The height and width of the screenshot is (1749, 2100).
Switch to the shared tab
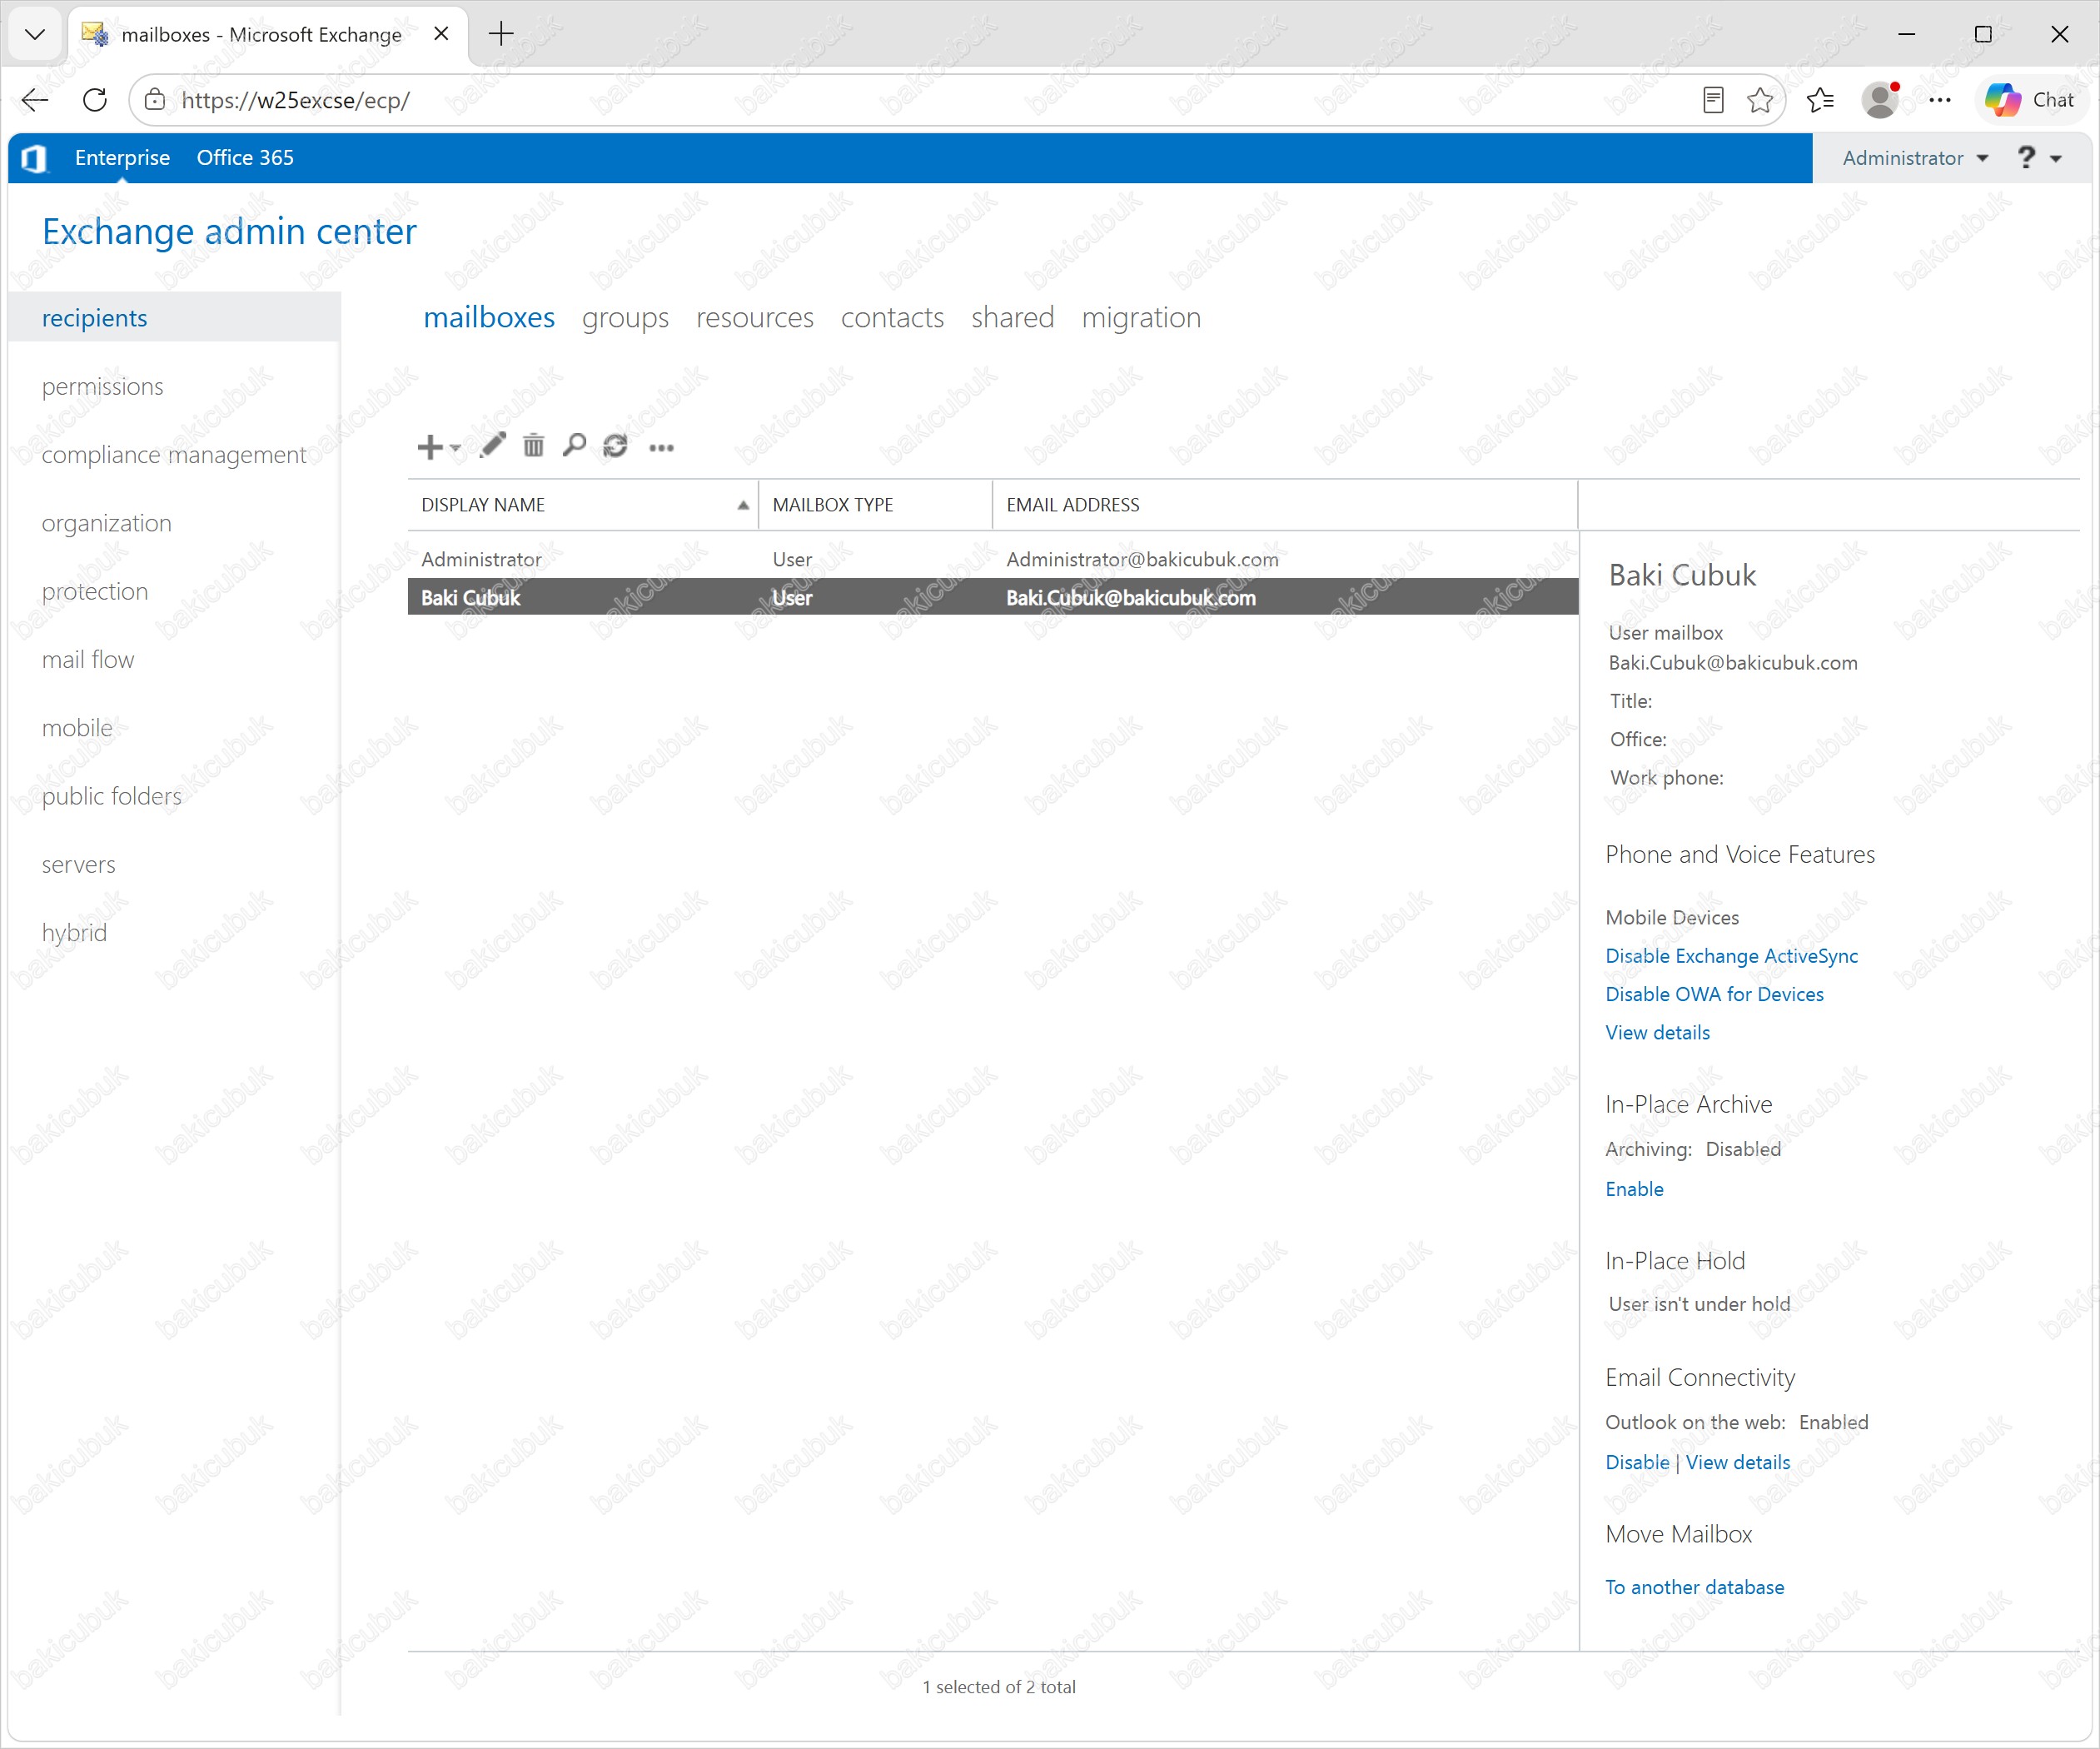(x=1012, y=318)
